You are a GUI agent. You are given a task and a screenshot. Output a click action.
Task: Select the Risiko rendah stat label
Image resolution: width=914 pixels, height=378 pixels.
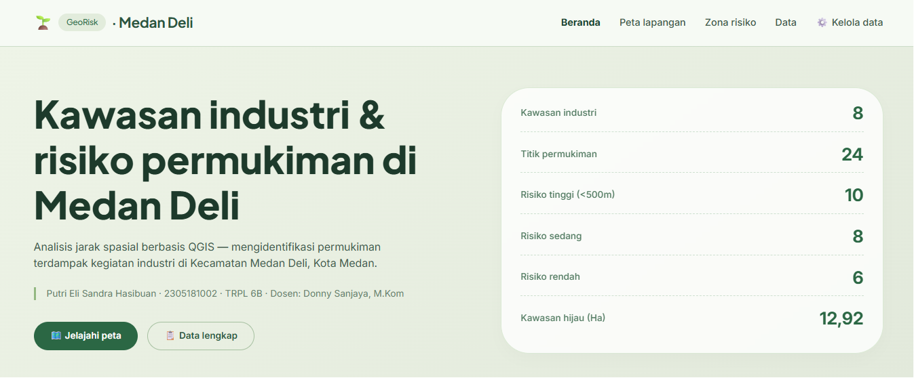pyautogui.click(x=550, y=277)
